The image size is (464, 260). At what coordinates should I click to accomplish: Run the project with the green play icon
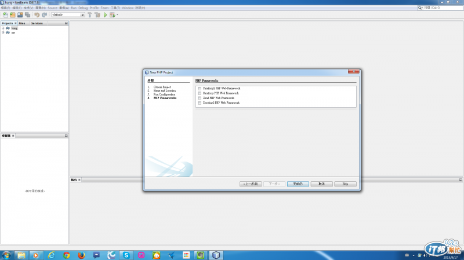pyautogui.click(x=105, y=15)
